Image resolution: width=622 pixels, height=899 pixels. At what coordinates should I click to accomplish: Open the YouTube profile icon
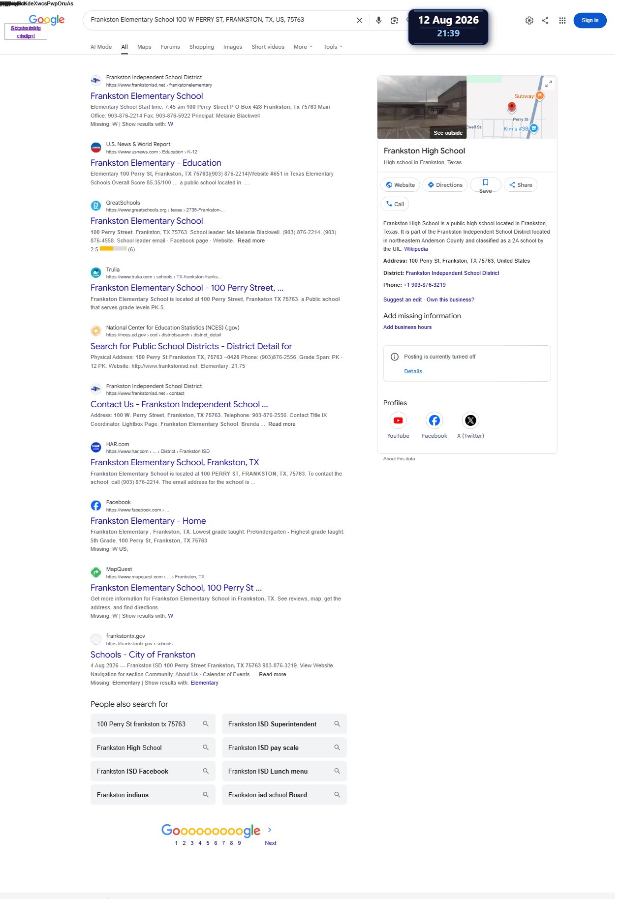tap(398, 420)
